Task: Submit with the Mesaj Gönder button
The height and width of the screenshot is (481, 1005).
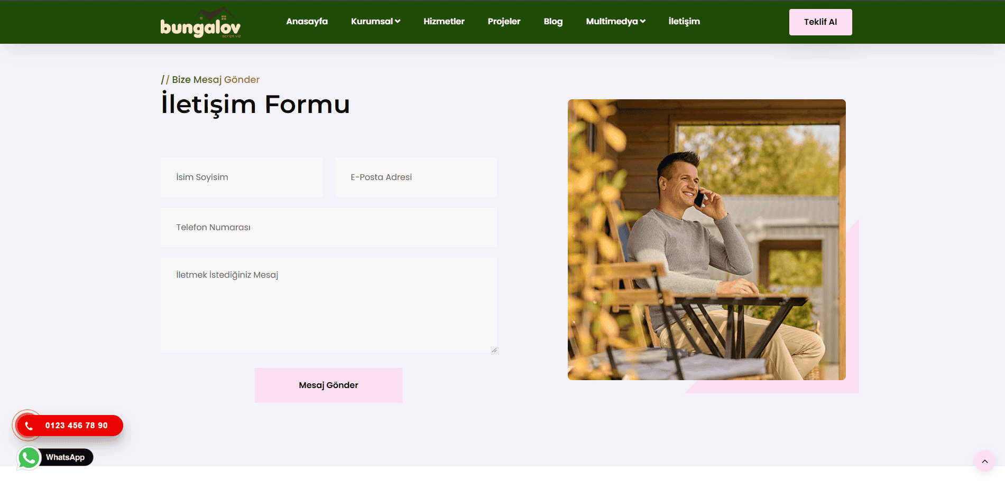Action: pyautogui.click(x=329, y=385)
